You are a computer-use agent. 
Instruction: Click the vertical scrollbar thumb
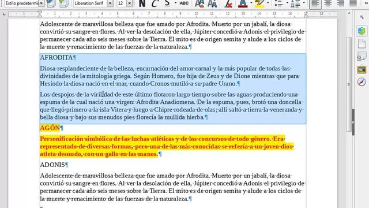point(349,84)
